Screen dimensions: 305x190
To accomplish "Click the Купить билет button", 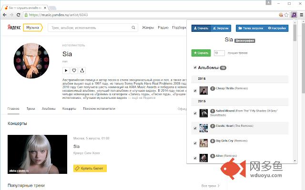I will (x=90, y=168).
